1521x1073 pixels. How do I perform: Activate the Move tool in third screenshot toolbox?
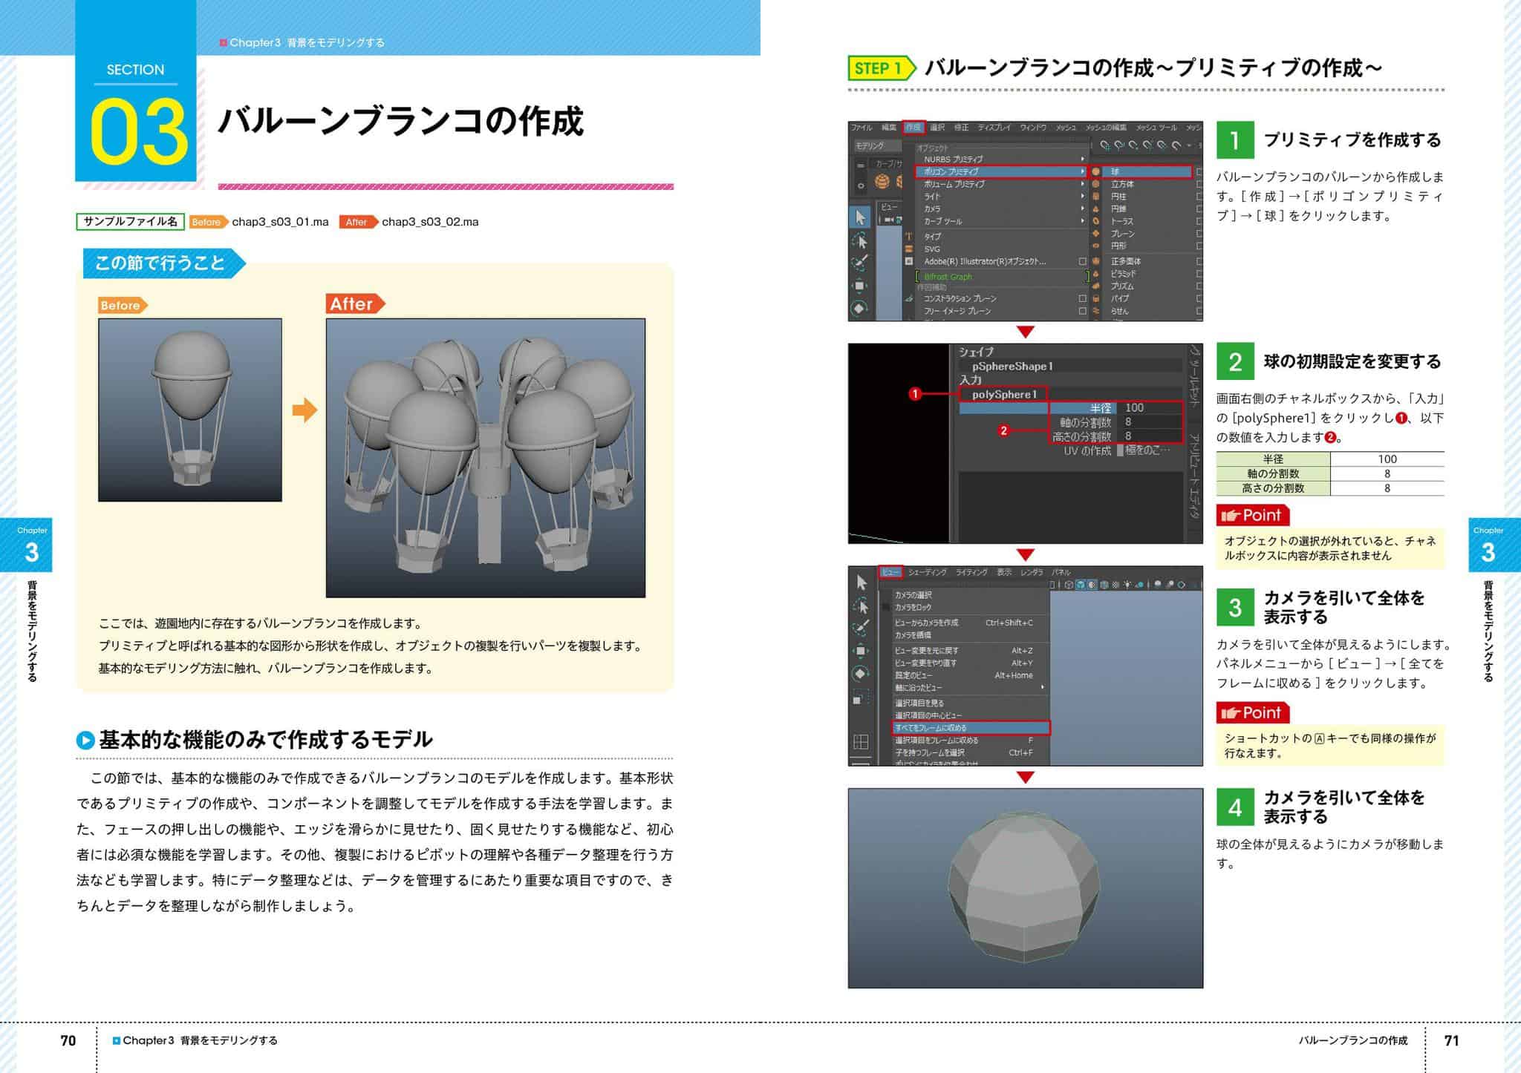pyautogui.click(x=860, y=651)
